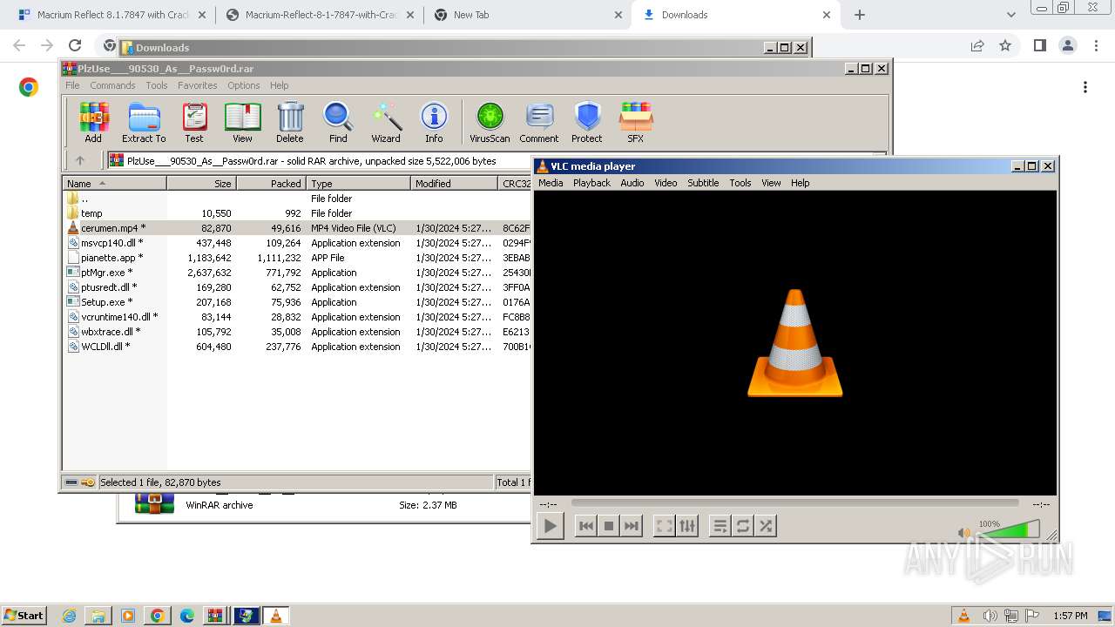Click the Add icon in WinRAR toolbar
The image size is (1115, 627).
(93, 122)
